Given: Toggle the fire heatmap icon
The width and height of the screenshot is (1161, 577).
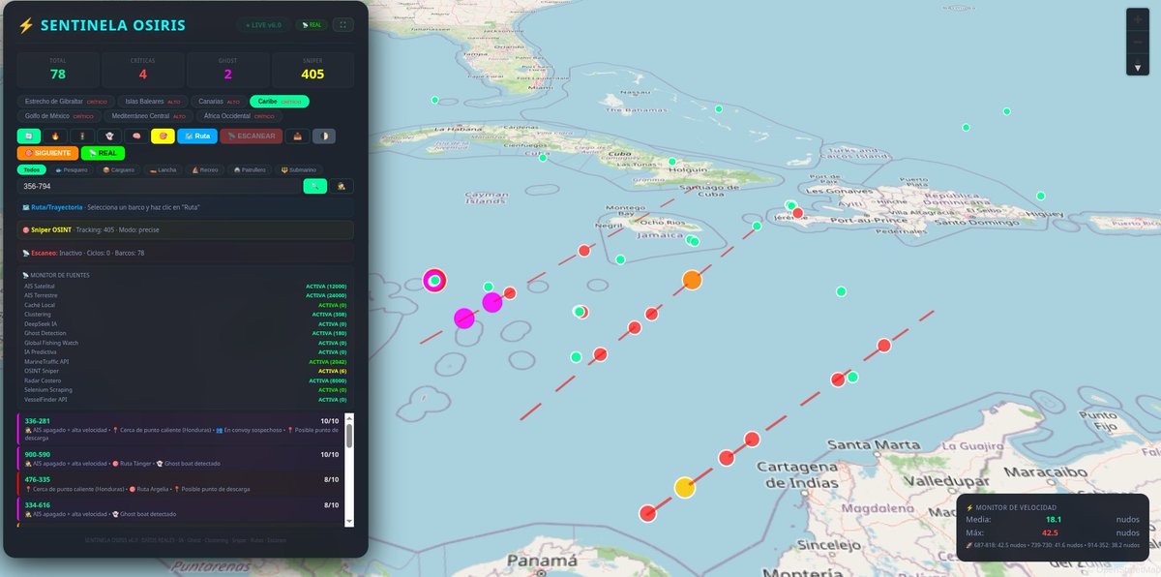Looking at the screenshot, I should (56, 137).
